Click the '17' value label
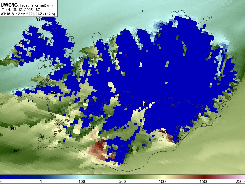245x184 pixels. (205, 32)
